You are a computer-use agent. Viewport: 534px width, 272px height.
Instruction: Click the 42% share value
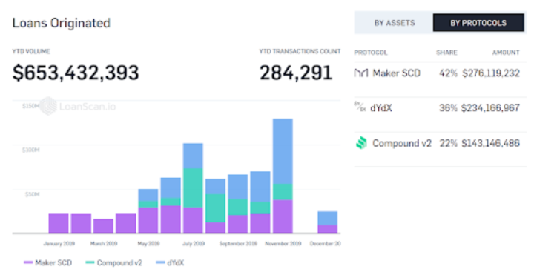(448, 73)
